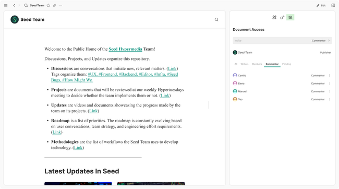The height and width of the screenshot is (189, 339).
Task: Open the three-dot more options in titlebar
Action: (x=60, y=5)
